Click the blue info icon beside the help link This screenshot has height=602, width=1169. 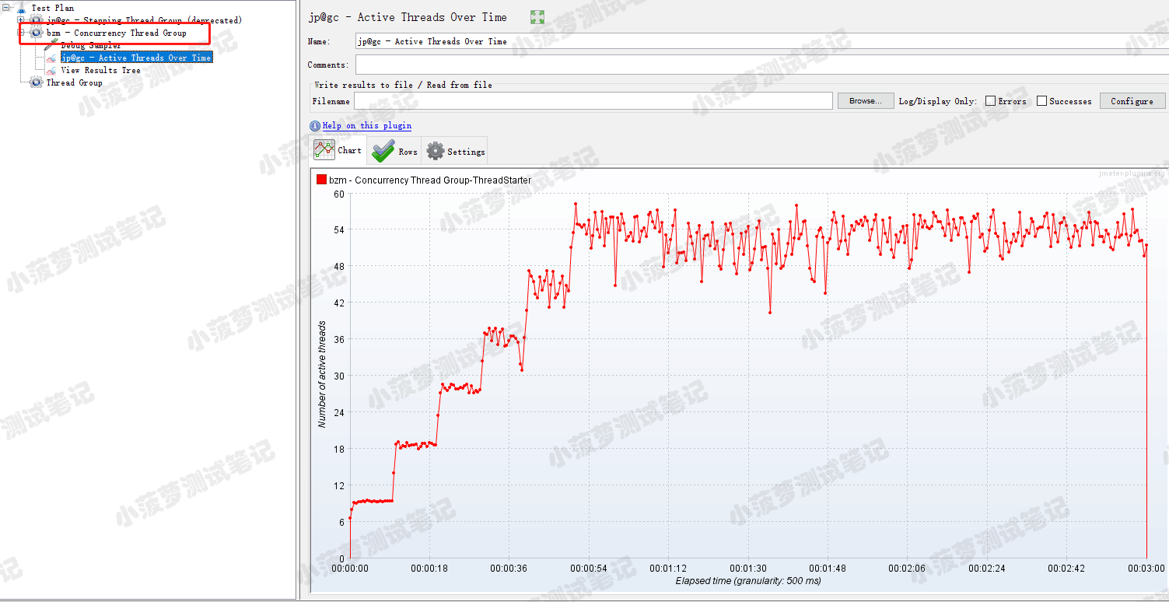(x=315, y=126)
